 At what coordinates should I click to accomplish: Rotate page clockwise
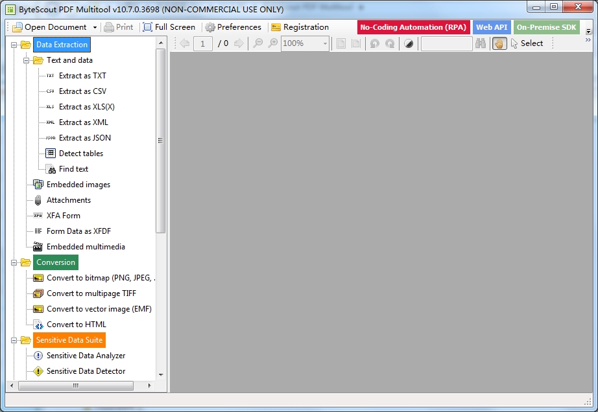click(x=390, y=43)
